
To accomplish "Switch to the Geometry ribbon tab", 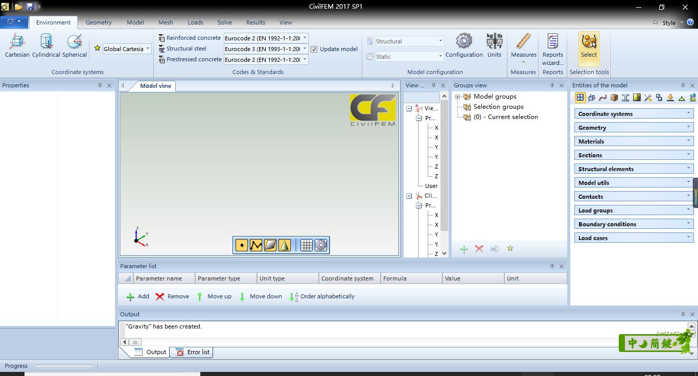I will pyautogui.click(x=99, y=22).
